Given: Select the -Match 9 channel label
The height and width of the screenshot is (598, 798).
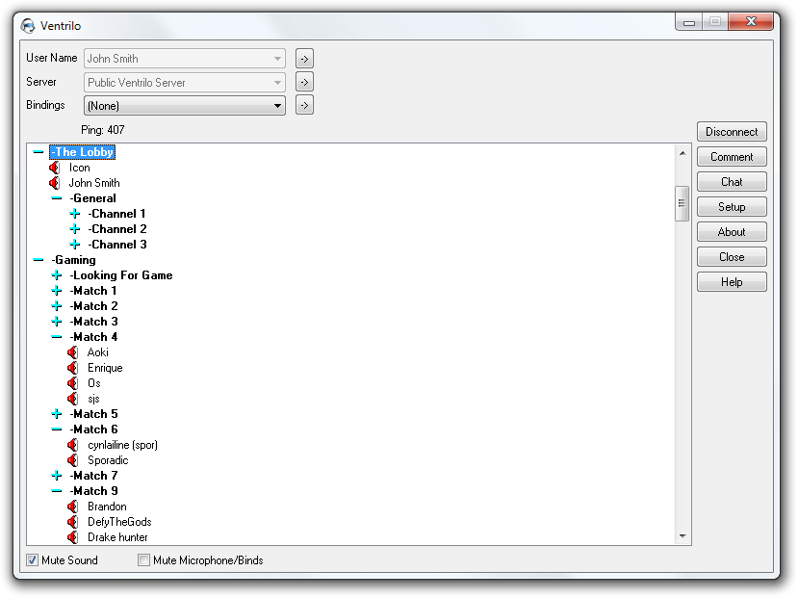Looking at the screenshot, I should 93,490.
